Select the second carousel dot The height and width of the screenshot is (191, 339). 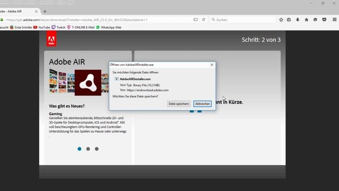pyautogui.click(x=88, y=149)
